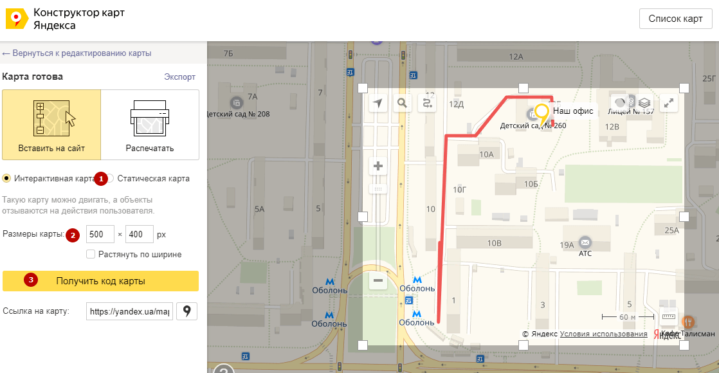Click the building label 12В

pos(612,127)
